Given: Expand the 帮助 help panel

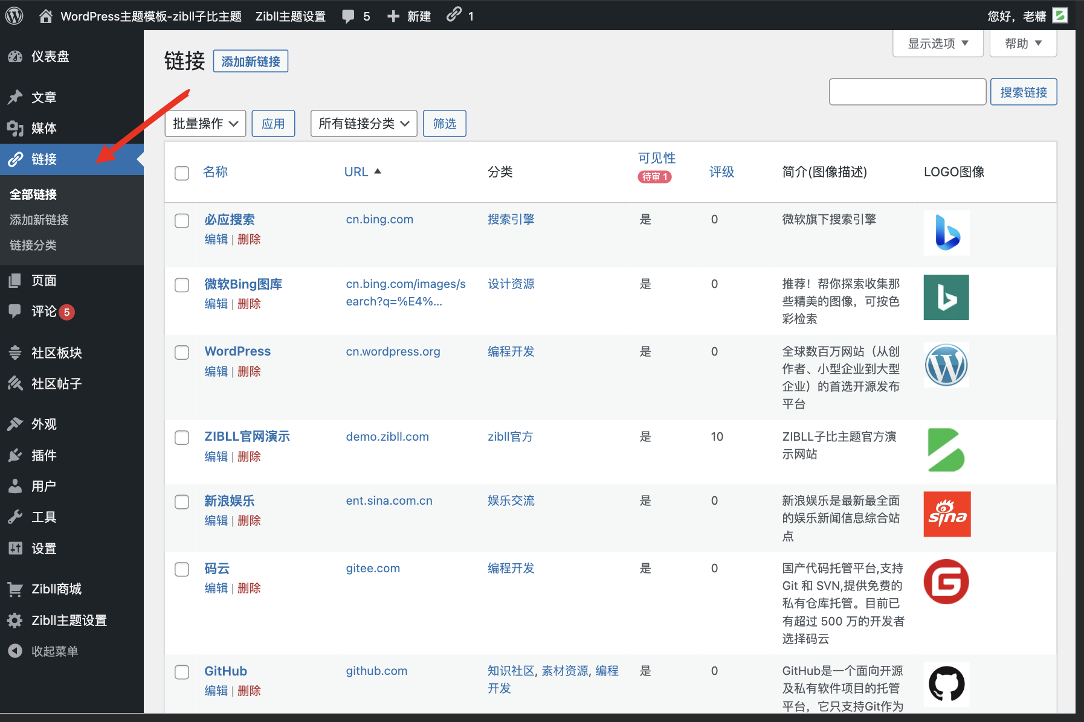Looking at the screenshot, I should click(x=1023, y=43).
